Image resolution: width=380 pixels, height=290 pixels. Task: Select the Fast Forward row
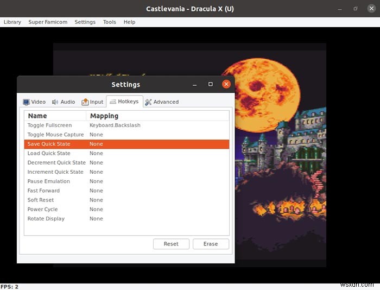126,191
